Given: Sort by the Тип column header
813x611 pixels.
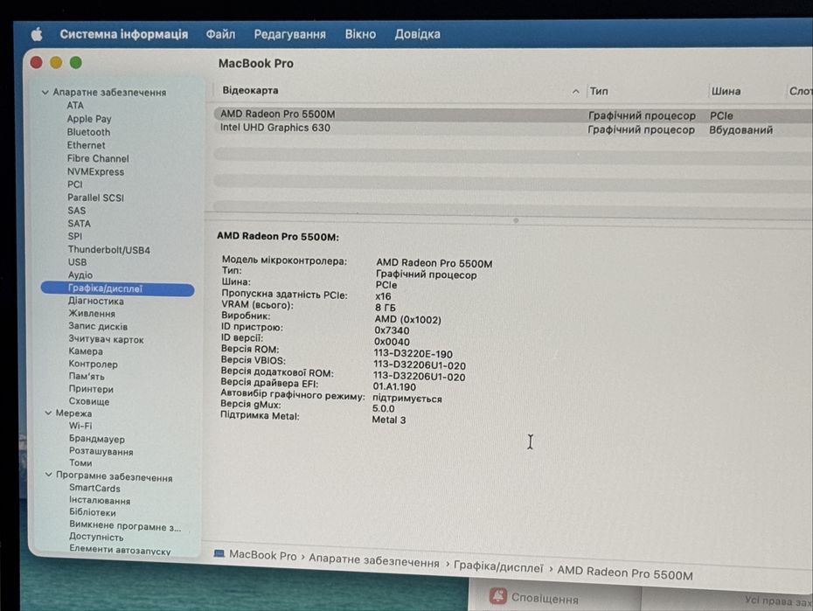Looking at the screenshot, I should coord(599,91).
